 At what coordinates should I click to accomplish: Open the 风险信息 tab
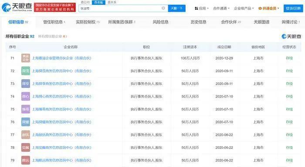tap(160, 22)
